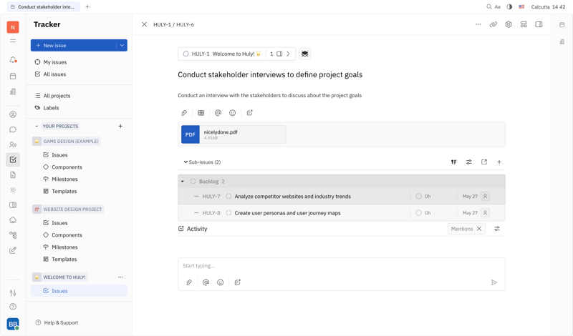
Task: Toggle status circle of HULY-8 sub-issue
Action: tap(228, 213)
